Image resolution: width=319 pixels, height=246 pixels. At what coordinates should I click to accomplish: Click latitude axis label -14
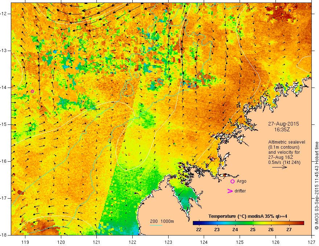point(4,88)
